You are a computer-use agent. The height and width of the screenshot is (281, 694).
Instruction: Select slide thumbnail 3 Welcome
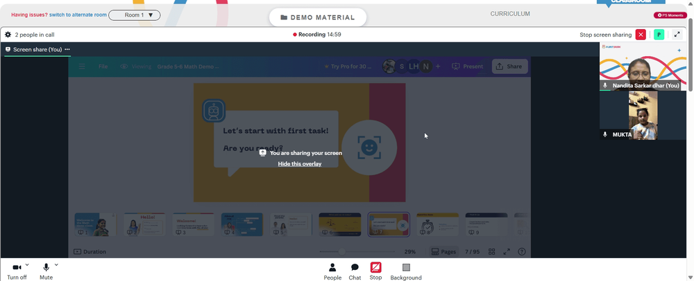[x=193, y=224]
